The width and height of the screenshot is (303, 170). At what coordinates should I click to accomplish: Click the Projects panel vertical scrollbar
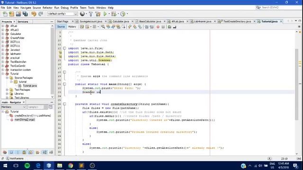point(52,61)
